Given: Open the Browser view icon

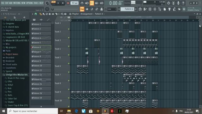Looking at the screenshot, I should tap(160, 9).
